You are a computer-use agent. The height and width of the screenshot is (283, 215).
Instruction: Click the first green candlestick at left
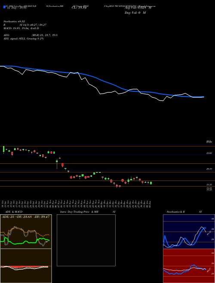pos(3,149)
